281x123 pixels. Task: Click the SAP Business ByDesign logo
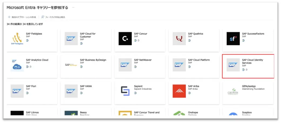[71, 65]
